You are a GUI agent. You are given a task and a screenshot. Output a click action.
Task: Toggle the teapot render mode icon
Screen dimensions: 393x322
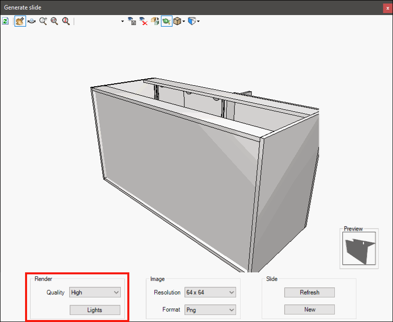pyautogui.click(x=166, y=21)
